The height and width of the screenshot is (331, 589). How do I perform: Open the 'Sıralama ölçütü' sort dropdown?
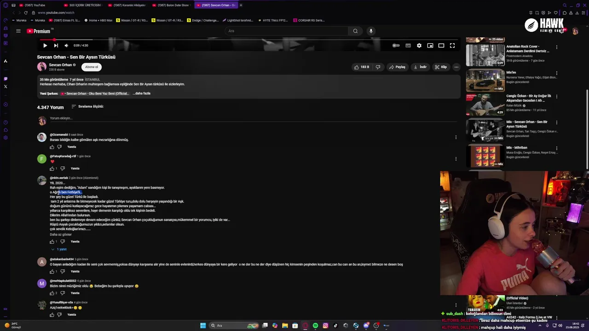[87, 107]
